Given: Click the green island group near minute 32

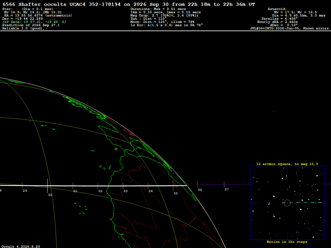Looking at the screenshot, I should (105, 168).
